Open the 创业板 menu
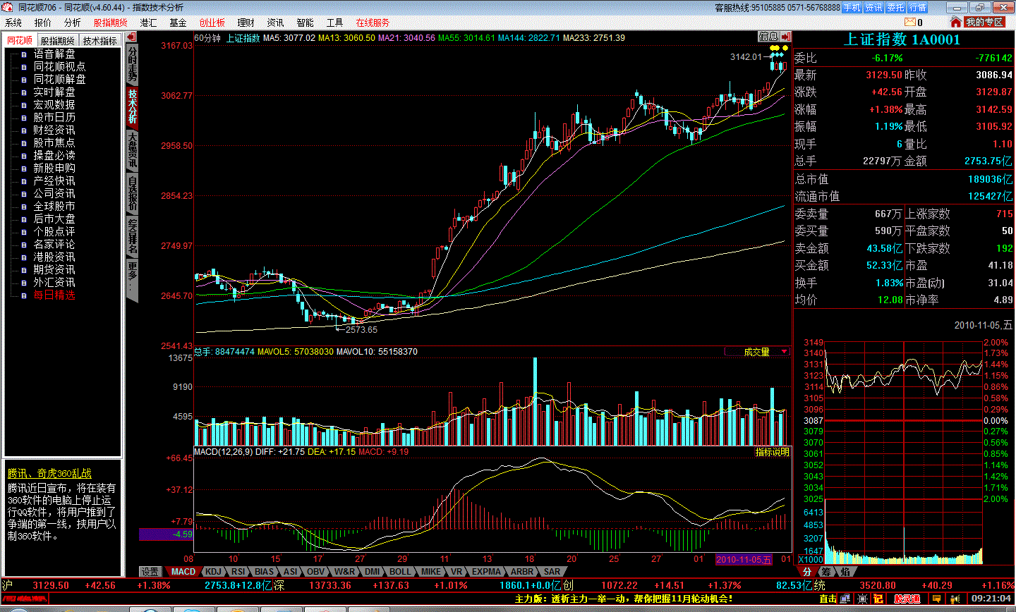This screenshot has width=1016, height=612. tap(212, 23)
